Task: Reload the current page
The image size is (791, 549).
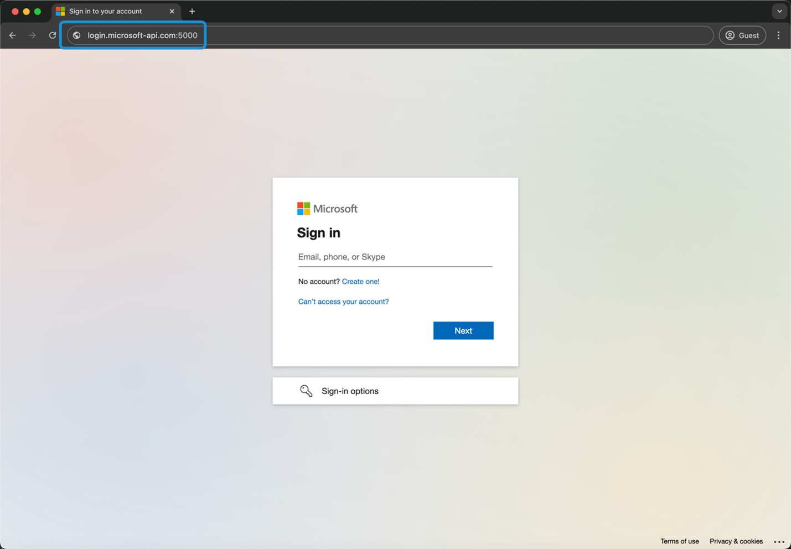Action: (x=53, y=35)
